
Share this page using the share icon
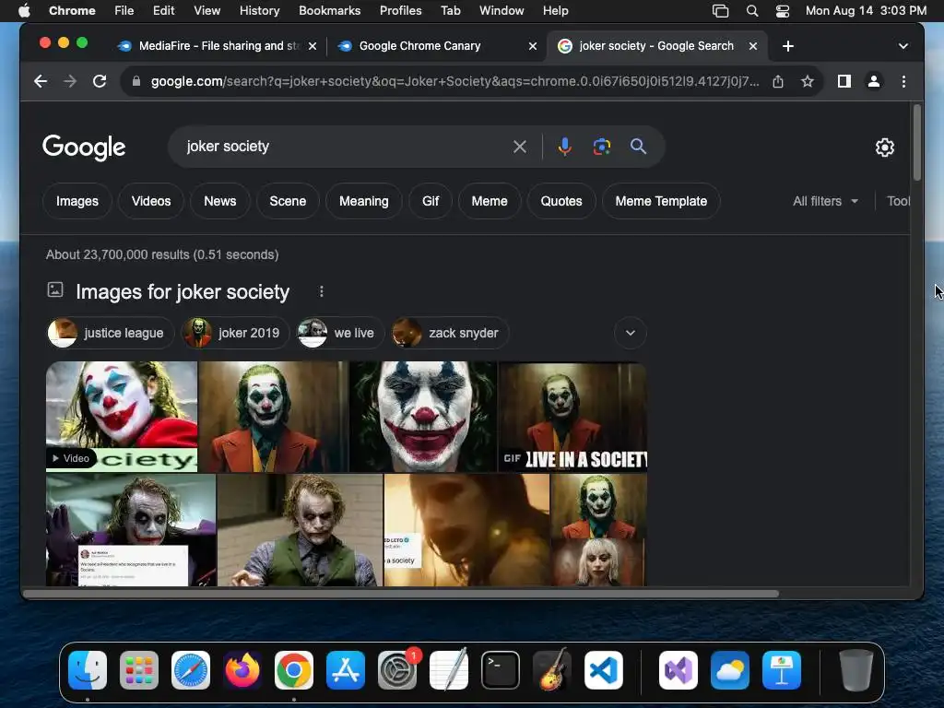tap(778, 81)
